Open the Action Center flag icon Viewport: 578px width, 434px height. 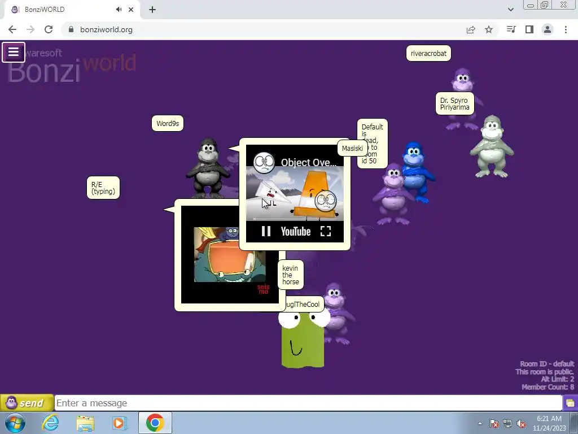(x=494, y=423)
